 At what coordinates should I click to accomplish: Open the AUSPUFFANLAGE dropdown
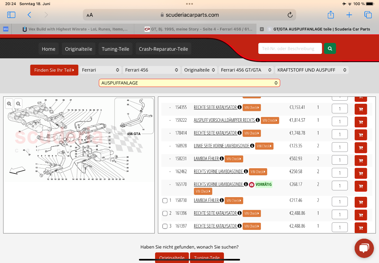tap(189, 83)
